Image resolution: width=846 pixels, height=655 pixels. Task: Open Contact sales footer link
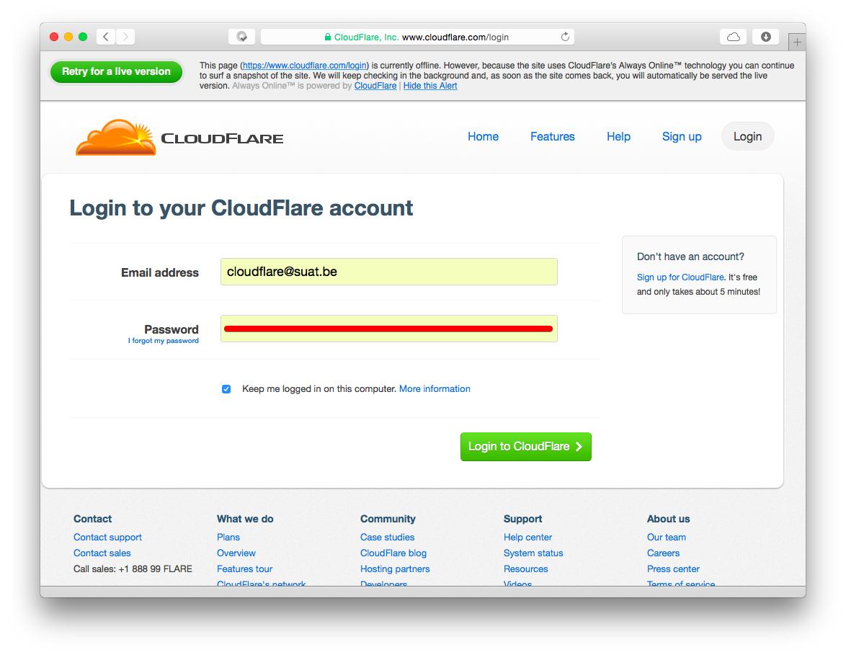pos(102,553)
